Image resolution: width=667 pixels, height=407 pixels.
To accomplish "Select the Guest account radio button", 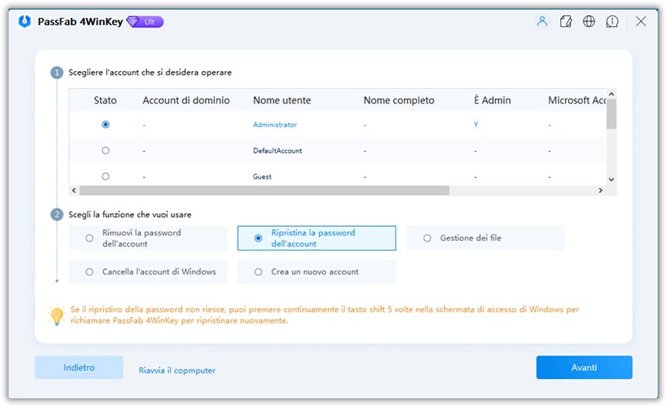I will click(105, 176).
